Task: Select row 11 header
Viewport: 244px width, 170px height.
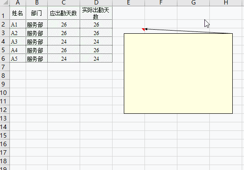Action: point(5,101)
